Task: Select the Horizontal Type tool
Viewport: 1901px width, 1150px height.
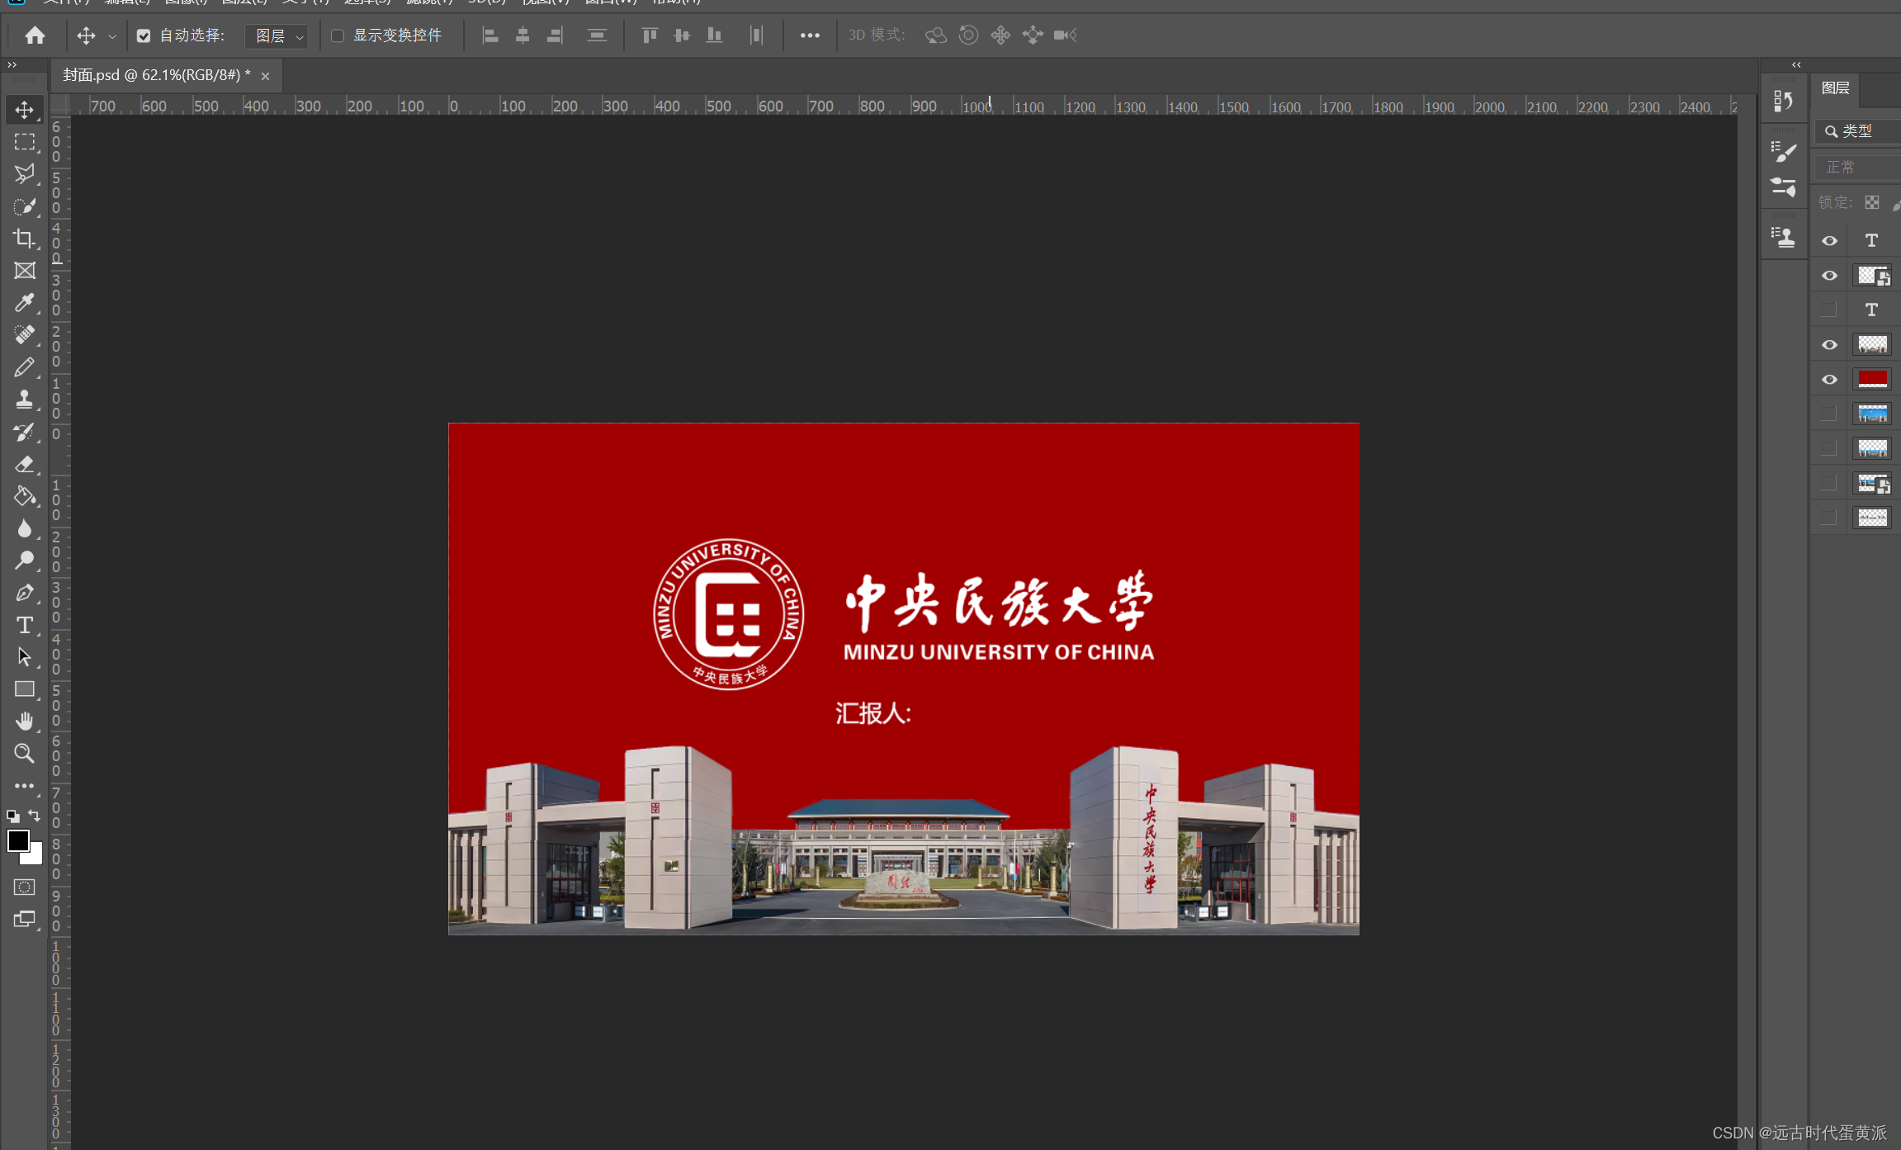Action: [x=24, y=625]
